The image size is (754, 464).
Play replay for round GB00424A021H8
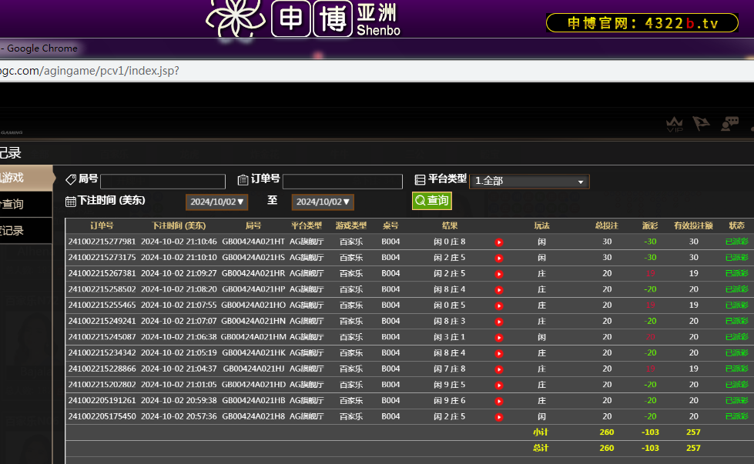click(x=499, y=417)
